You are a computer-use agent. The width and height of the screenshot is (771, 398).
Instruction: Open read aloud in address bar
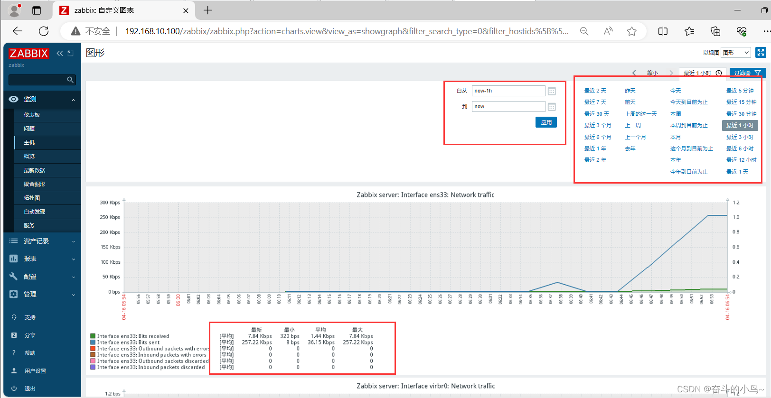pyautogui.click(x=608, y=31)
